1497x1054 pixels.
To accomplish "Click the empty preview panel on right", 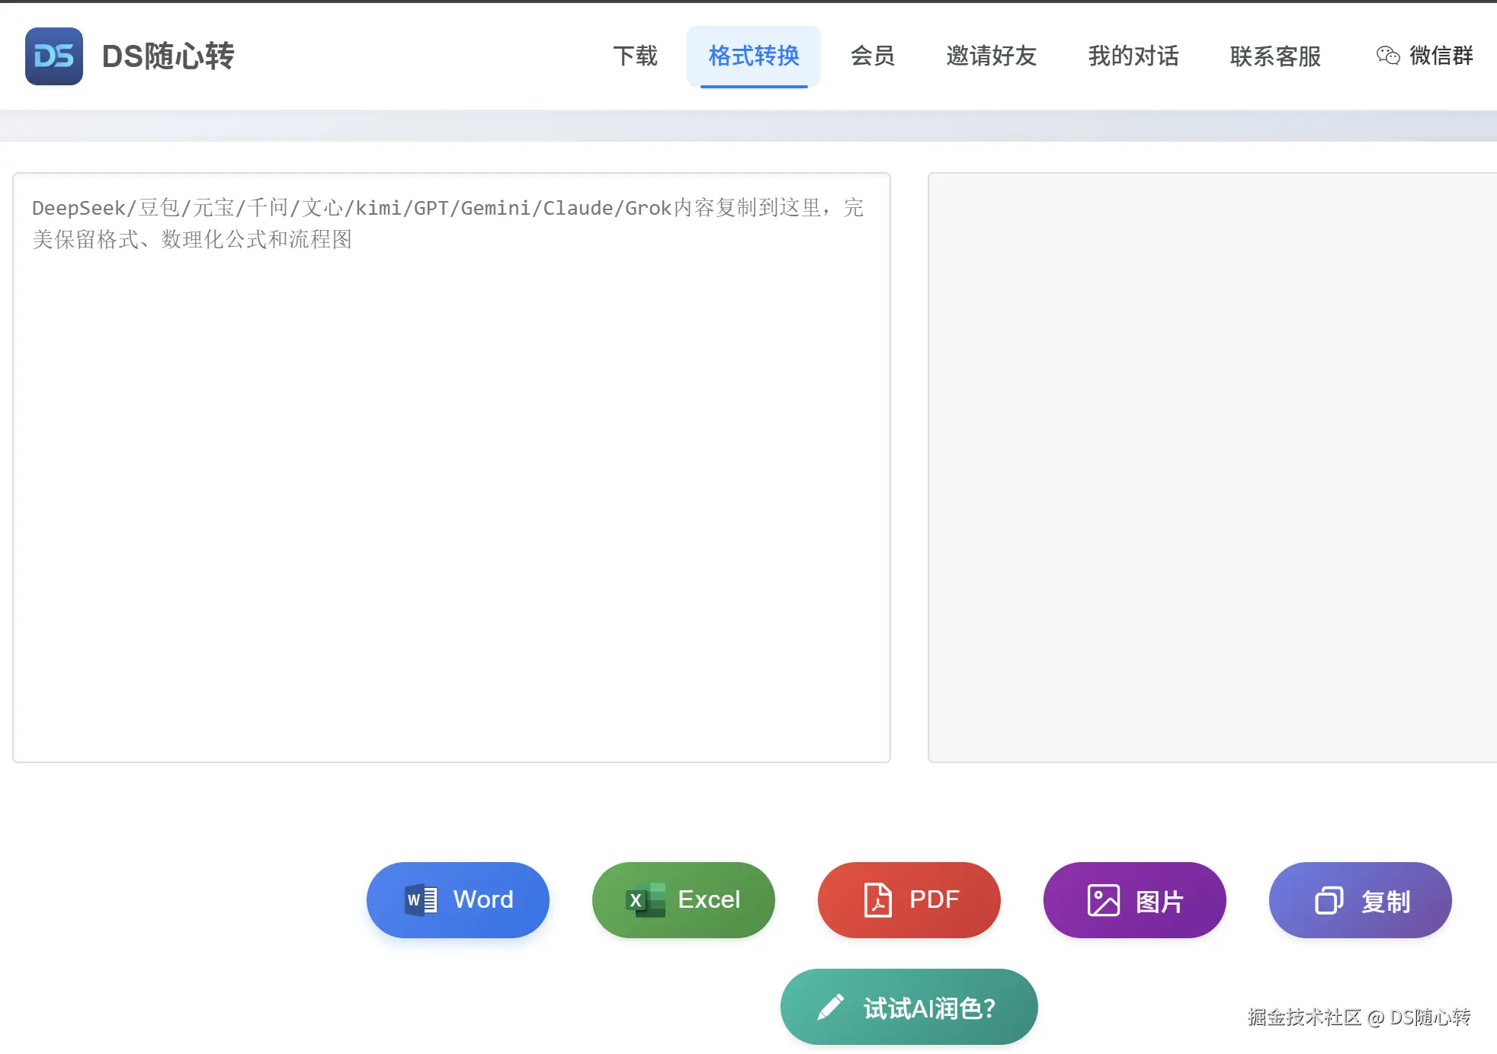I will (1212, 467).
